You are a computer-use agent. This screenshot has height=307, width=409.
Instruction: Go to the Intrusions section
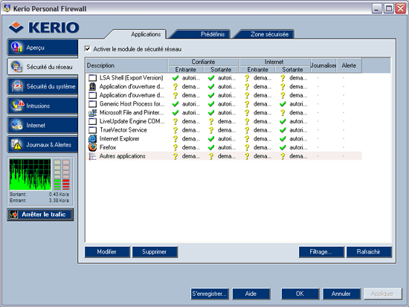pyautogui.click(x=42, y=106)
